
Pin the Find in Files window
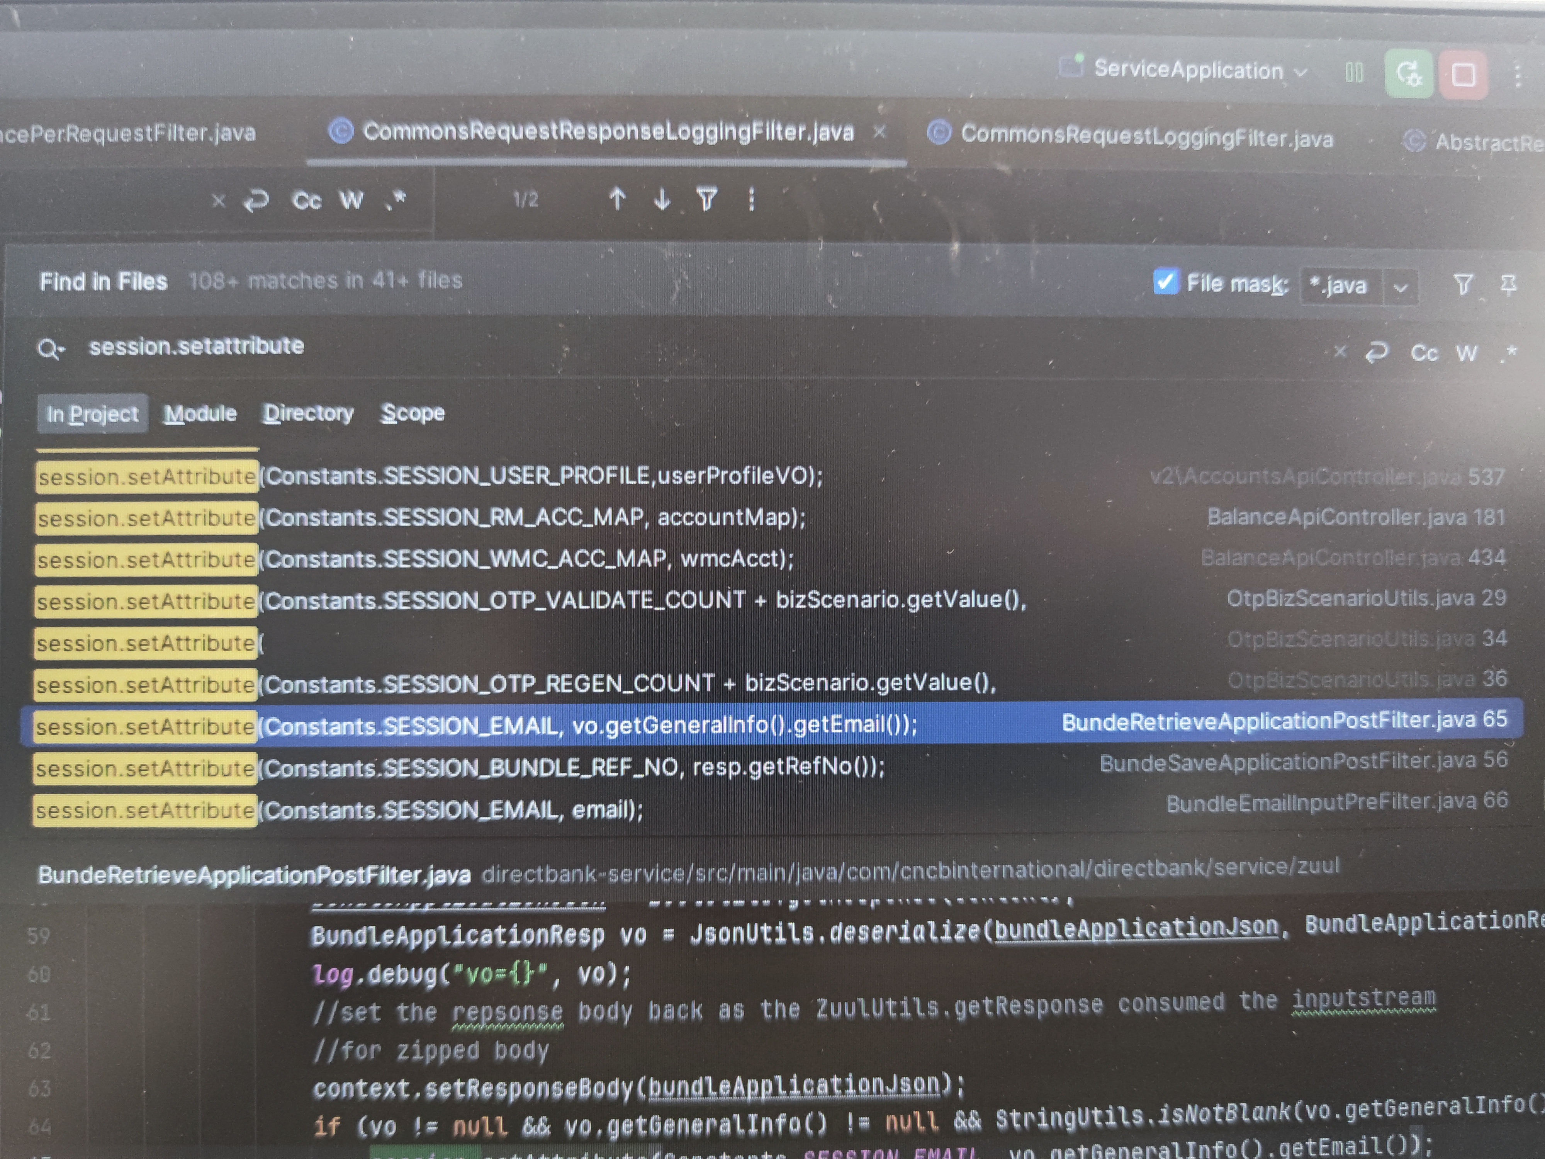point(1508,284)
